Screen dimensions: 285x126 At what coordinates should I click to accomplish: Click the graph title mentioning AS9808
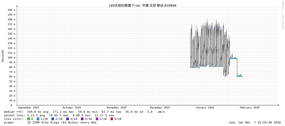[x=142, y=5]
